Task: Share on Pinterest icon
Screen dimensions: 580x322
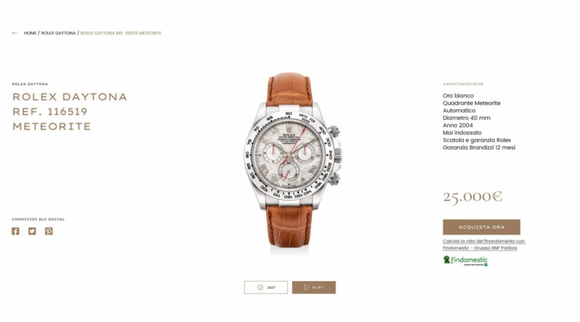Action: (49, 232)
